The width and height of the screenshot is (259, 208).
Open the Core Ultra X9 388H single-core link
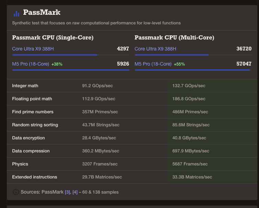click(x=33, y=49)
